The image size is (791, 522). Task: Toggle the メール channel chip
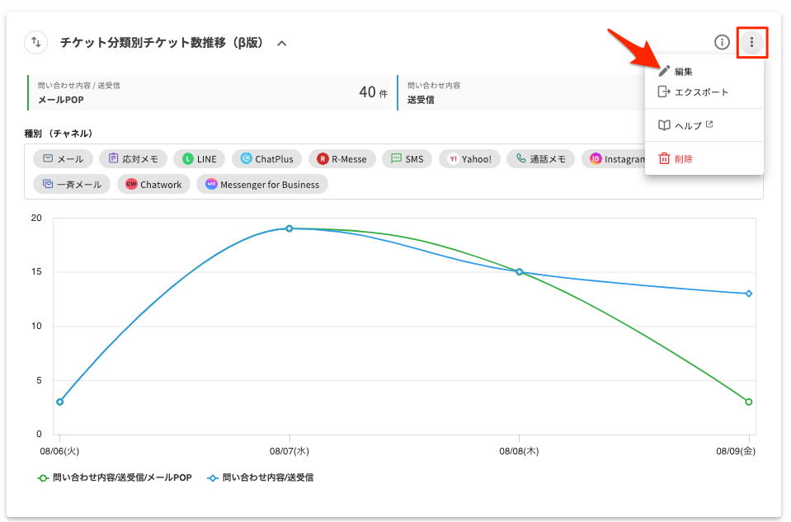point(63,159)
